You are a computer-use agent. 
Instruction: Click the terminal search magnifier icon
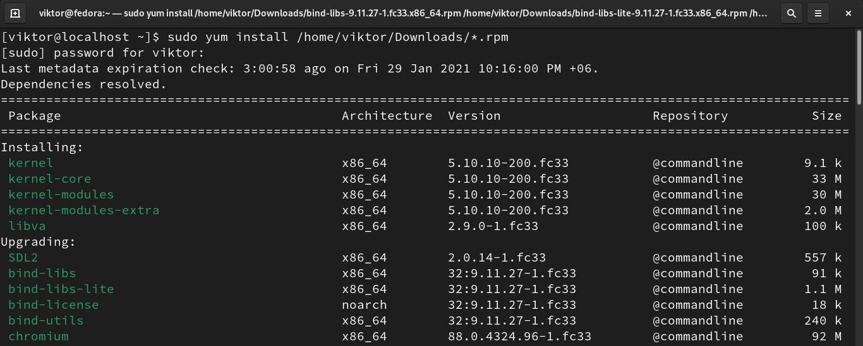[791, 13]
